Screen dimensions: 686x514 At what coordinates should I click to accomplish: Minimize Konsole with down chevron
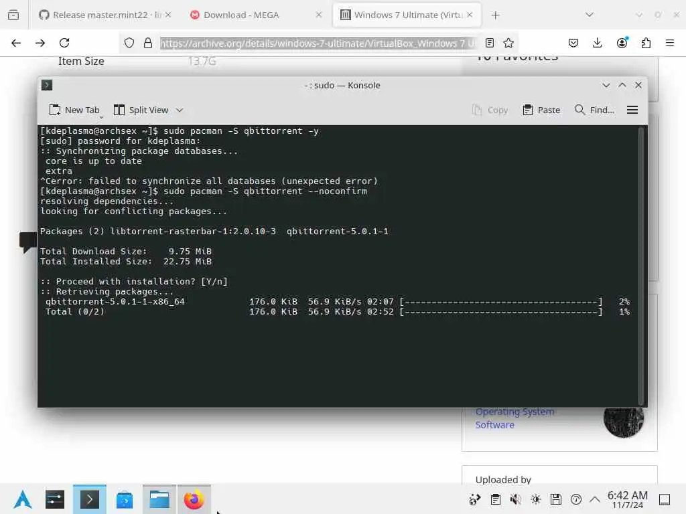606,85
